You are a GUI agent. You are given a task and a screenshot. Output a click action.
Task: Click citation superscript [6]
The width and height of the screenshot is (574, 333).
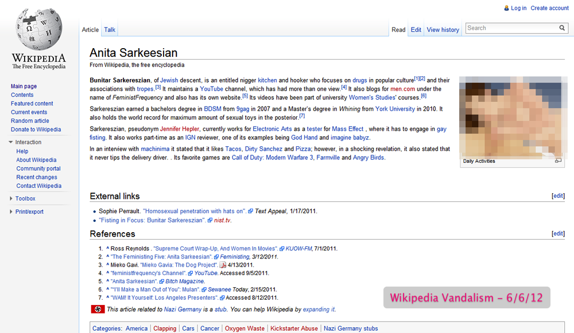tap(424, 96)
